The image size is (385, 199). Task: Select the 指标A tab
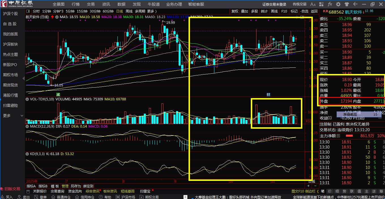[x=31, y=186]
